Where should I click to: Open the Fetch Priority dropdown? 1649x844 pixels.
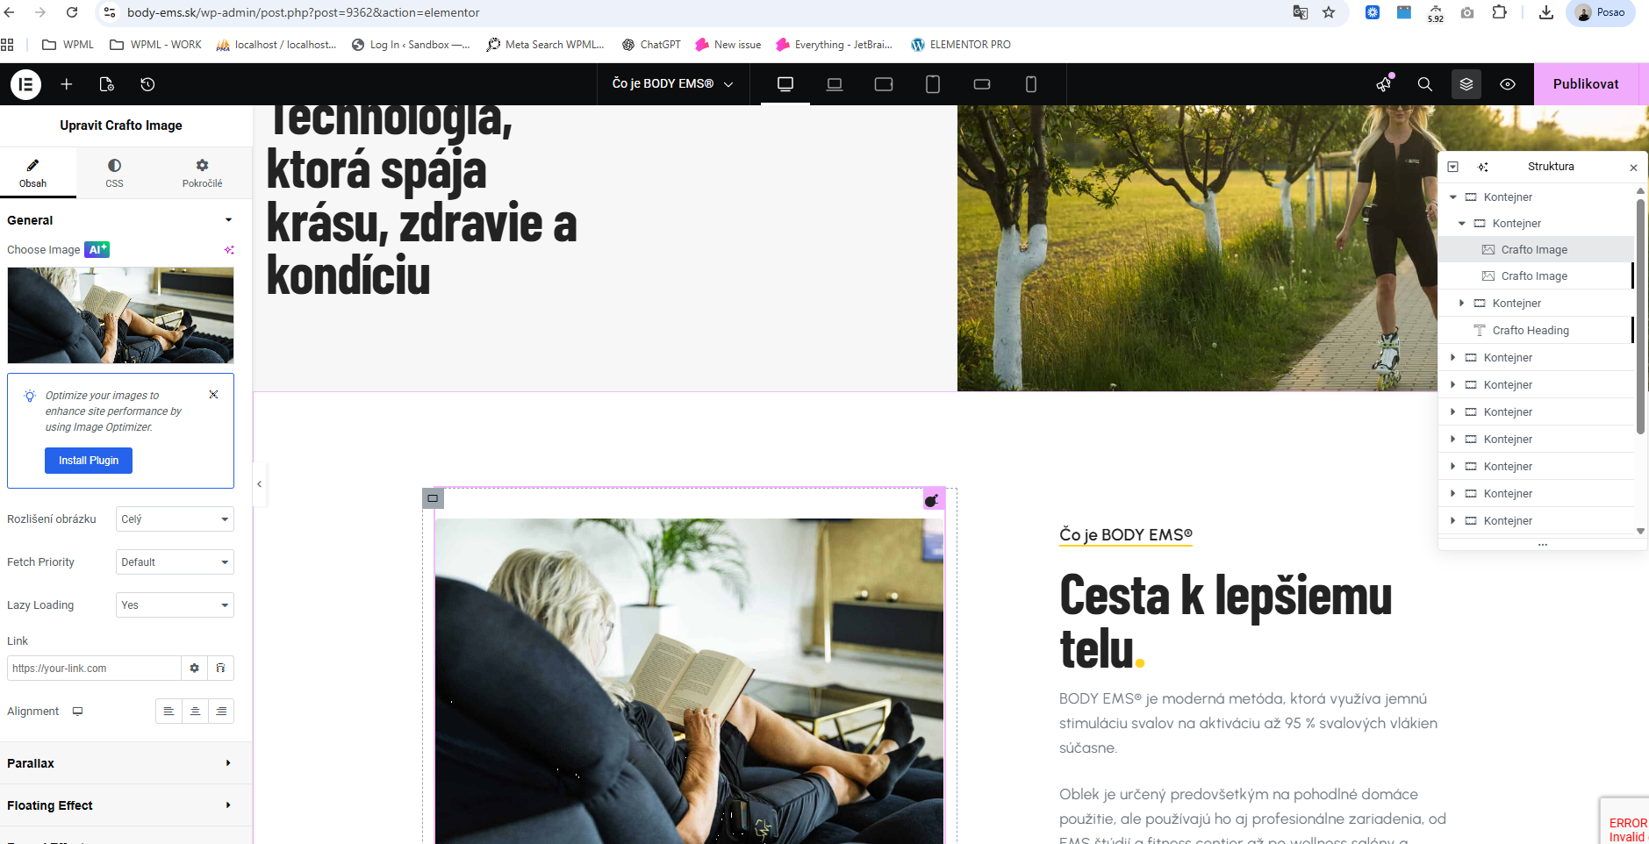[175, 562]
